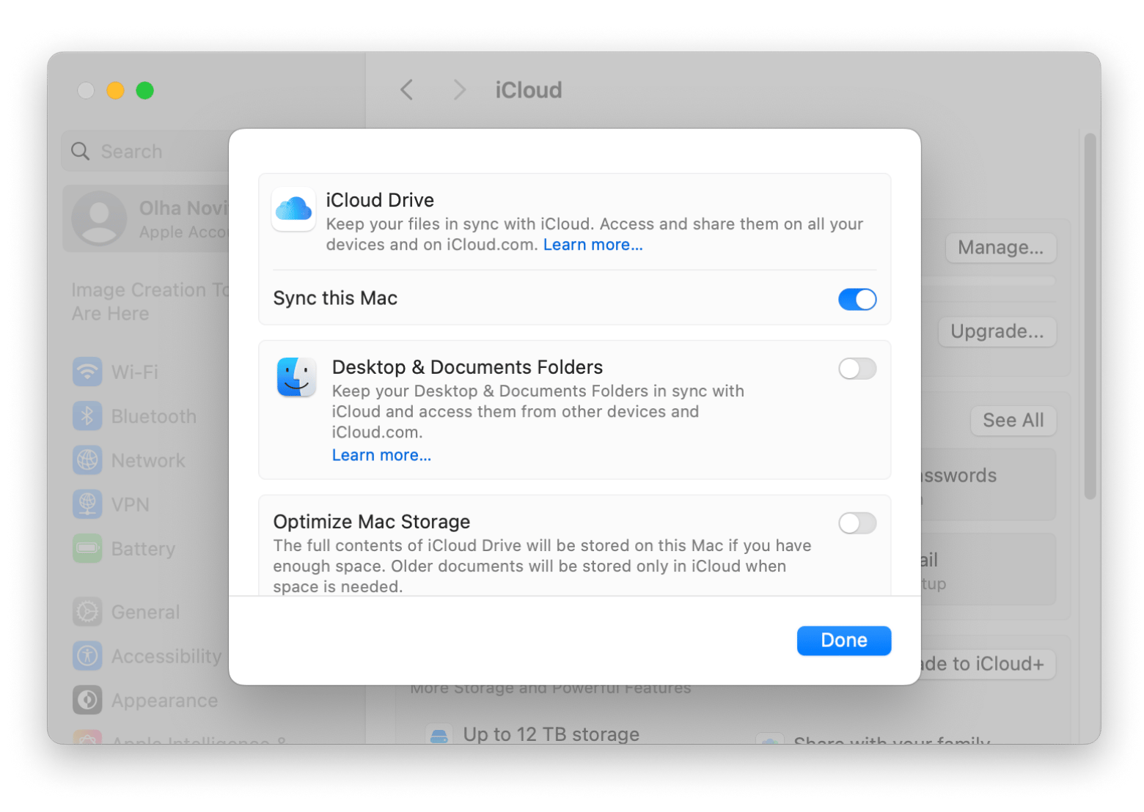Select Battery label in sidebar
This screenshot has width=1144, height=812.
coord(143,549)
